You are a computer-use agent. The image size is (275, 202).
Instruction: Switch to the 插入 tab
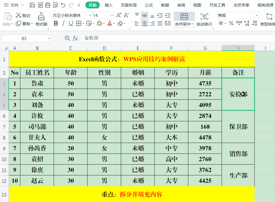pos(109,5)
